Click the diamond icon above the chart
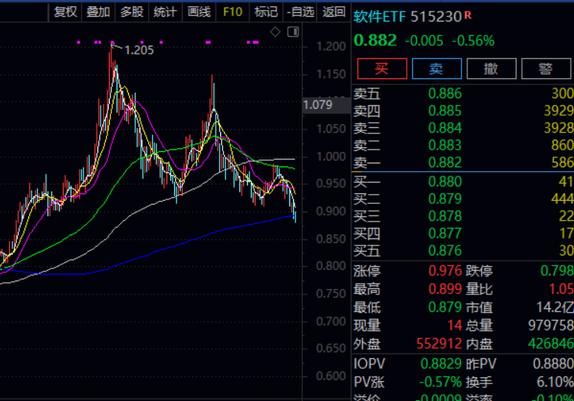The width and height of the screenshot is (574, 401). coord(275,31)
